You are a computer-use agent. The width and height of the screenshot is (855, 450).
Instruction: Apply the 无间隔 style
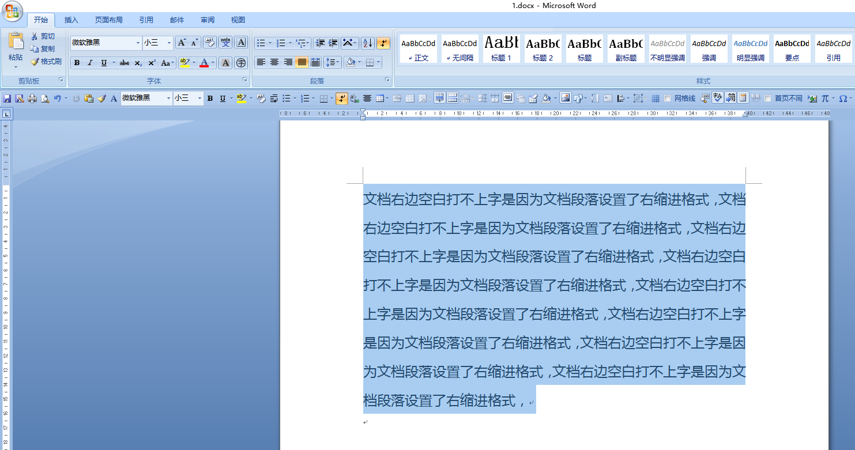(x=460, y=48)
